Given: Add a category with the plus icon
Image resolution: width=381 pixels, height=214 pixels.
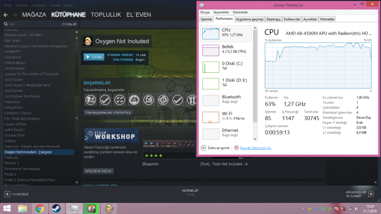Looking at the screenshot, I should pyautogui.click(x=77, y=32).
